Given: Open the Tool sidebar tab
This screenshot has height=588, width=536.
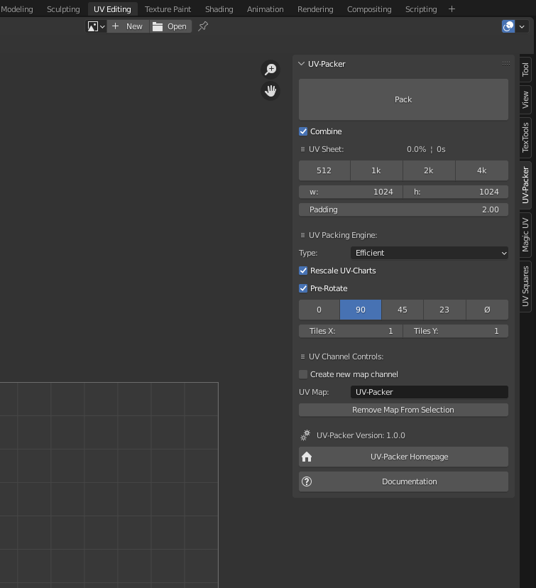Looking at the screenshot, I should pyautogui.click(x=525, y=70).
